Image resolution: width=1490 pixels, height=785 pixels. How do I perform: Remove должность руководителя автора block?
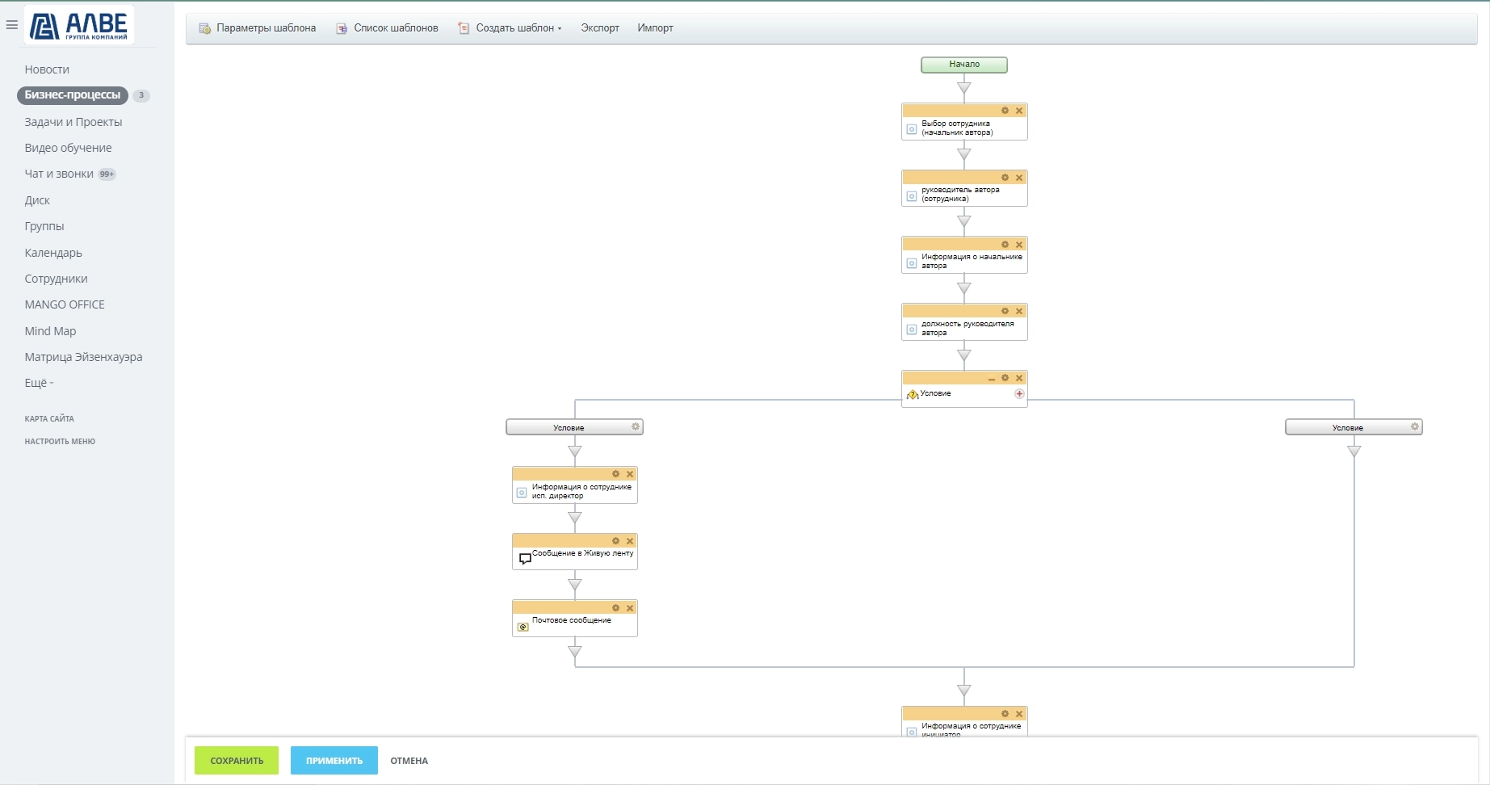pyautogui.click(x=1019, y=312)
